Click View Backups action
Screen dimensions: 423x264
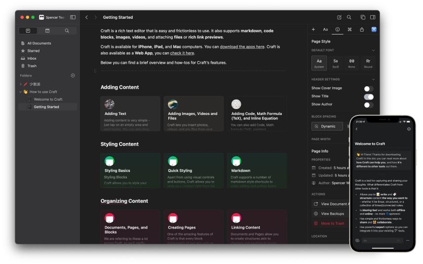(x=331, y=214)
